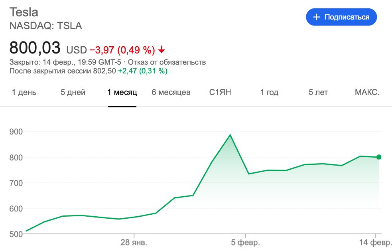Show the 6 месяцев chart range
This screenshot has width=392, height=251.
click(171, 93)
